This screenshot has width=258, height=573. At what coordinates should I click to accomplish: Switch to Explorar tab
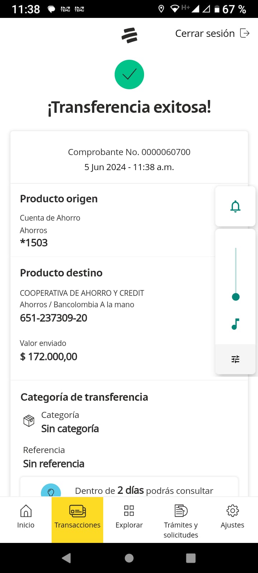(x=129, y=516)
